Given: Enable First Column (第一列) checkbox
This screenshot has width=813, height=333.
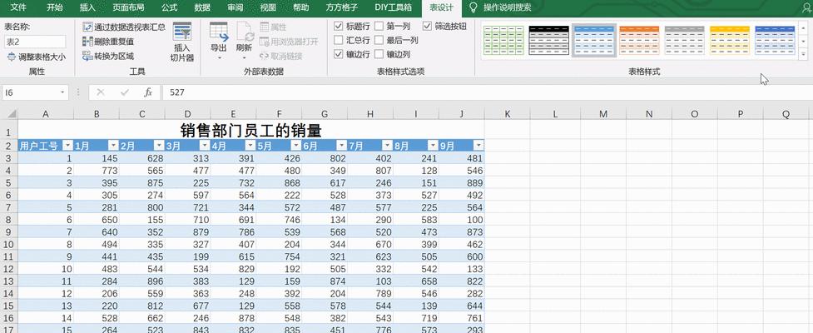Looking at the screenshot, I should coord(379,26).
